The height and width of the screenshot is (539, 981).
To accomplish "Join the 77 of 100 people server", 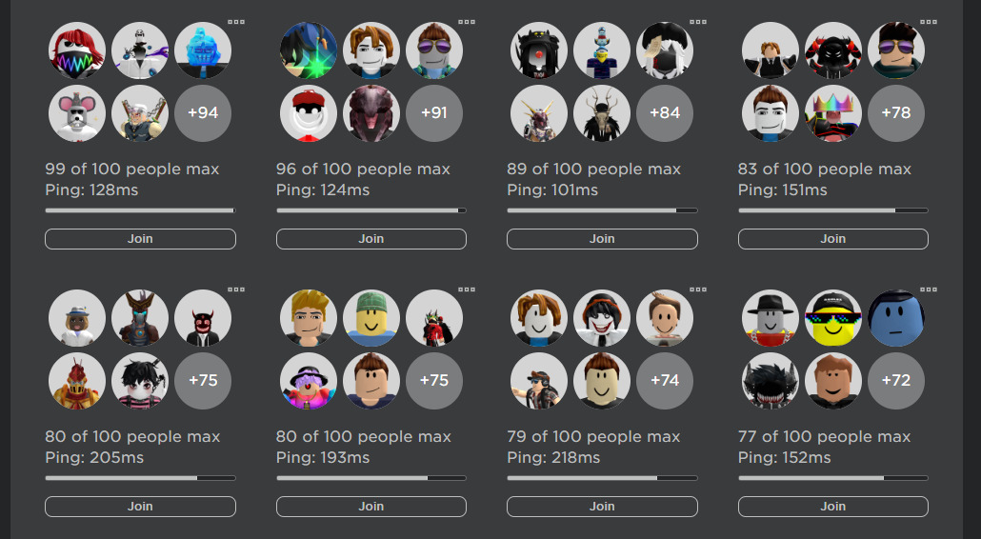I will coord(832,507).
